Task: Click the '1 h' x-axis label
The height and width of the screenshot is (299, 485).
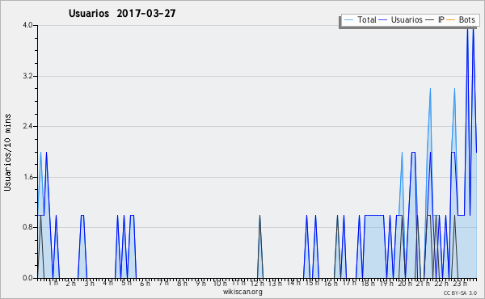Action: tap(53, 283)
